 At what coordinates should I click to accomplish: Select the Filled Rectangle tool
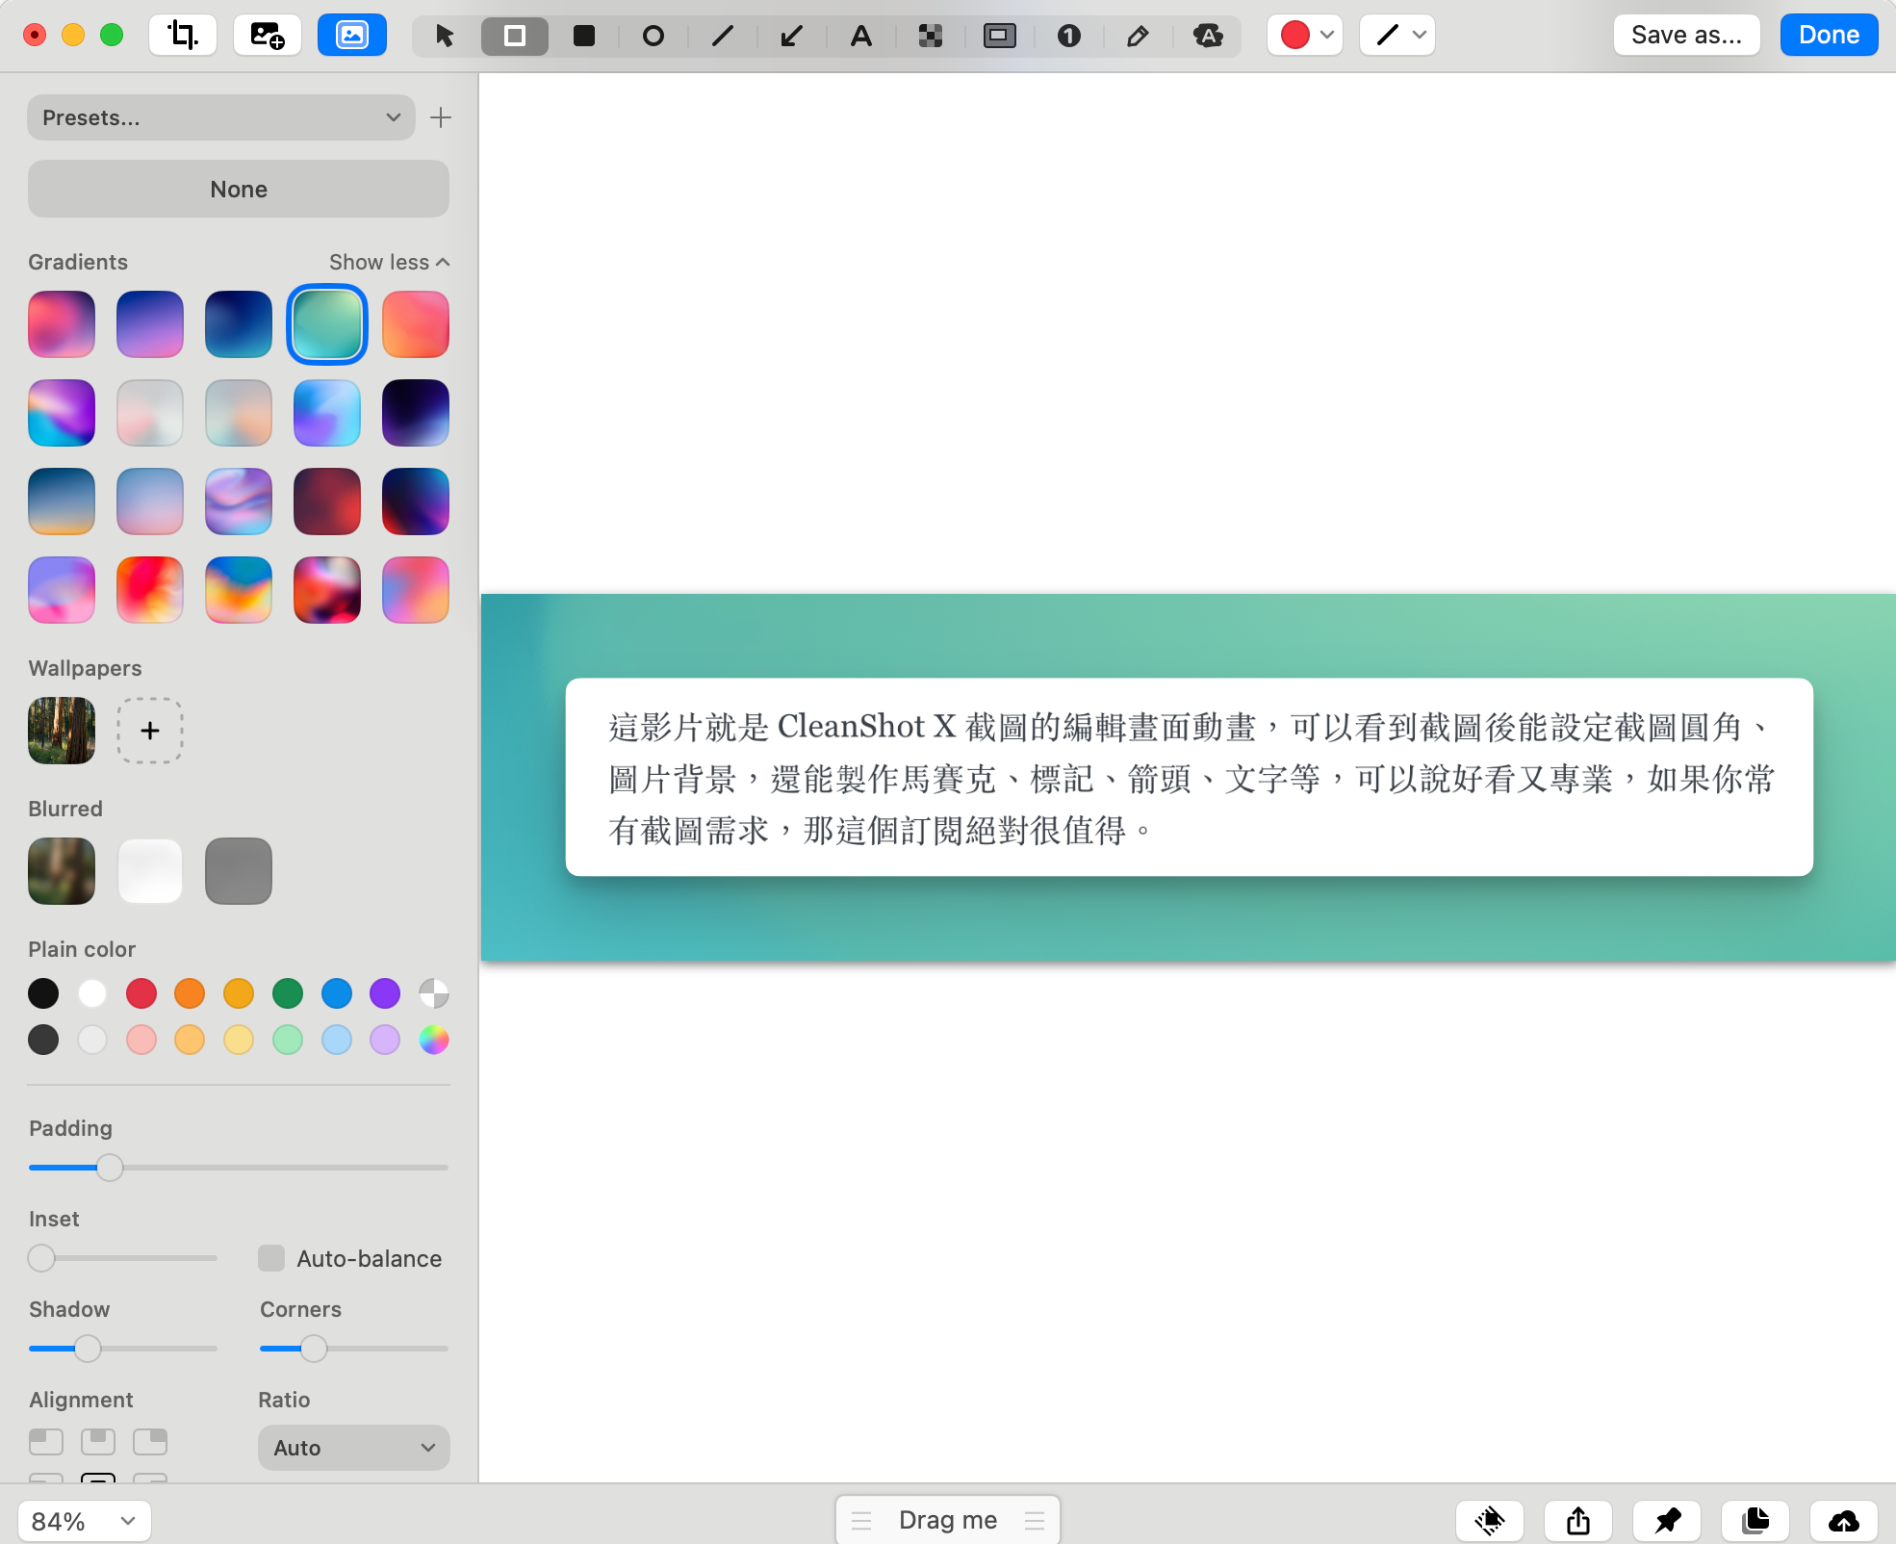click(x=584, y=37)
